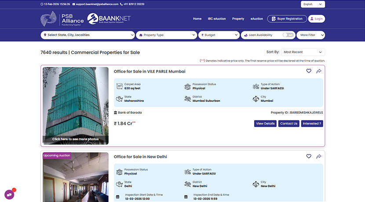Open the English language dropdown
The height and width of the screenshot is (202, 365).
(313, 4)
